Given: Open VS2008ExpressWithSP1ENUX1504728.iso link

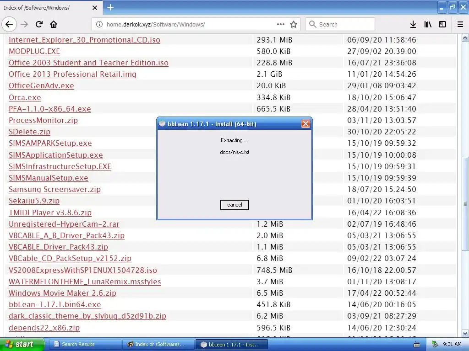Looking at the screenshot, I should pos(83,270).
